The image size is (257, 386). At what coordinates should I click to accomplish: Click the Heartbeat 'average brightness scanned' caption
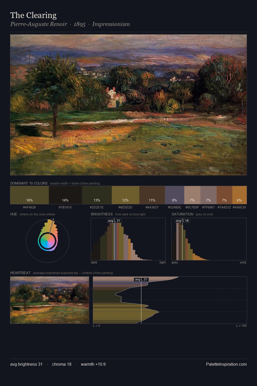click(73, 273)
